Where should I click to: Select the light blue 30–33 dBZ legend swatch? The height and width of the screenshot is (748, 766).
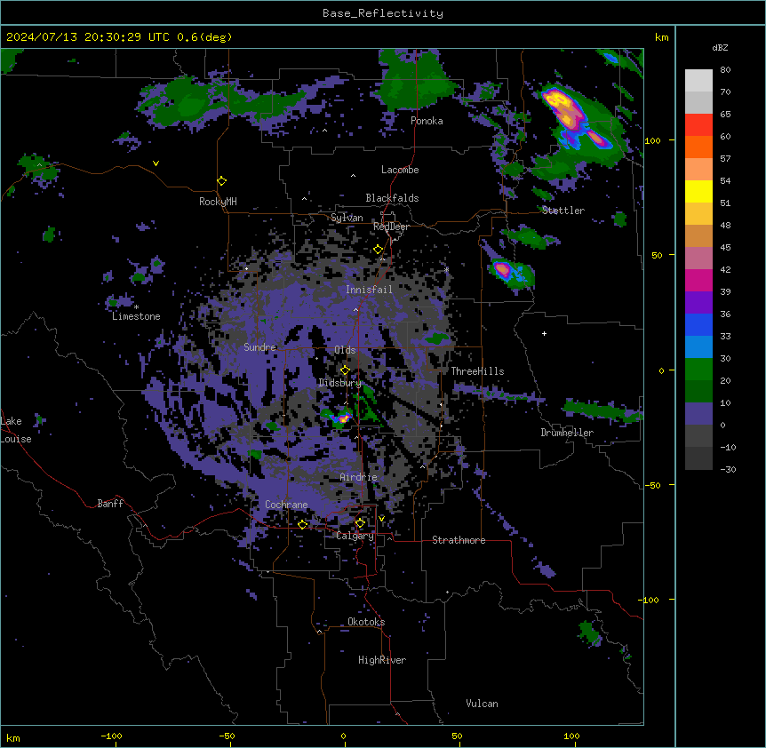click(698, 347)
